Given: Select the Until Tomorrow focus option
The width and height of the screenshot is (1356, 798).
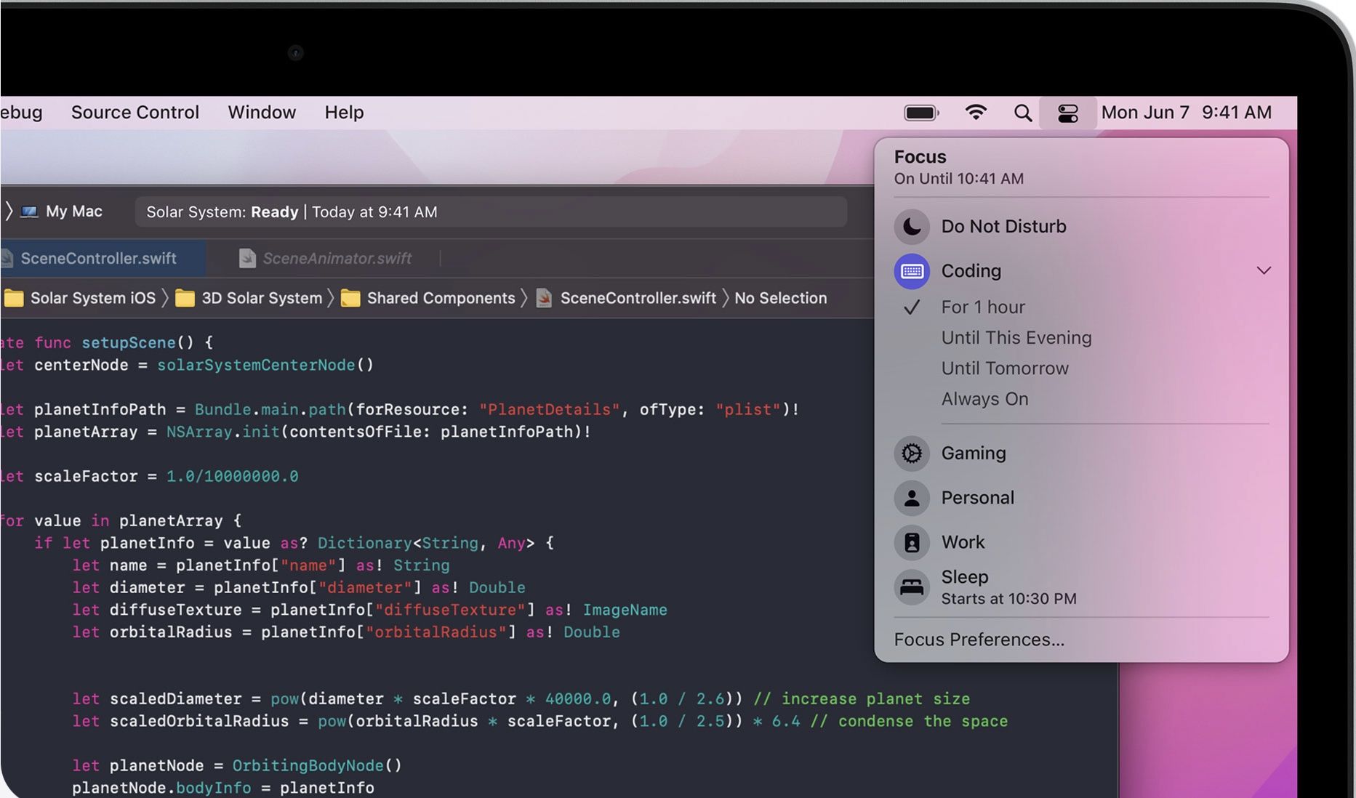Looking at the screenshot, I should [x=1005, y=368].
